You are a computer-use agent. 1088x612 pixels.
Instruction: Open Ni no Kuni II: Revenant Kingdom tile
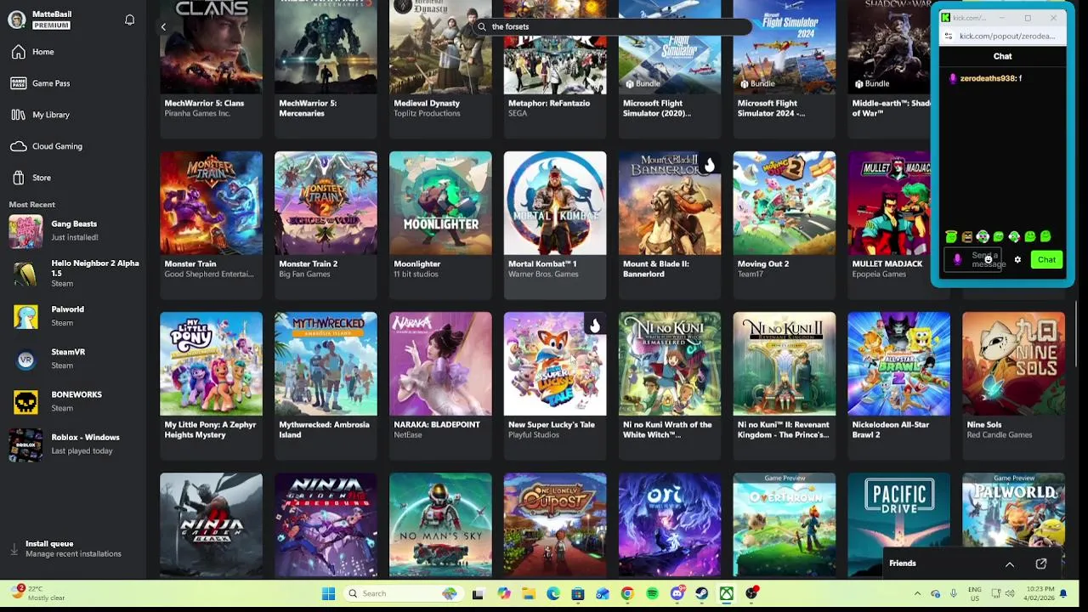click(x=785, y=385)
